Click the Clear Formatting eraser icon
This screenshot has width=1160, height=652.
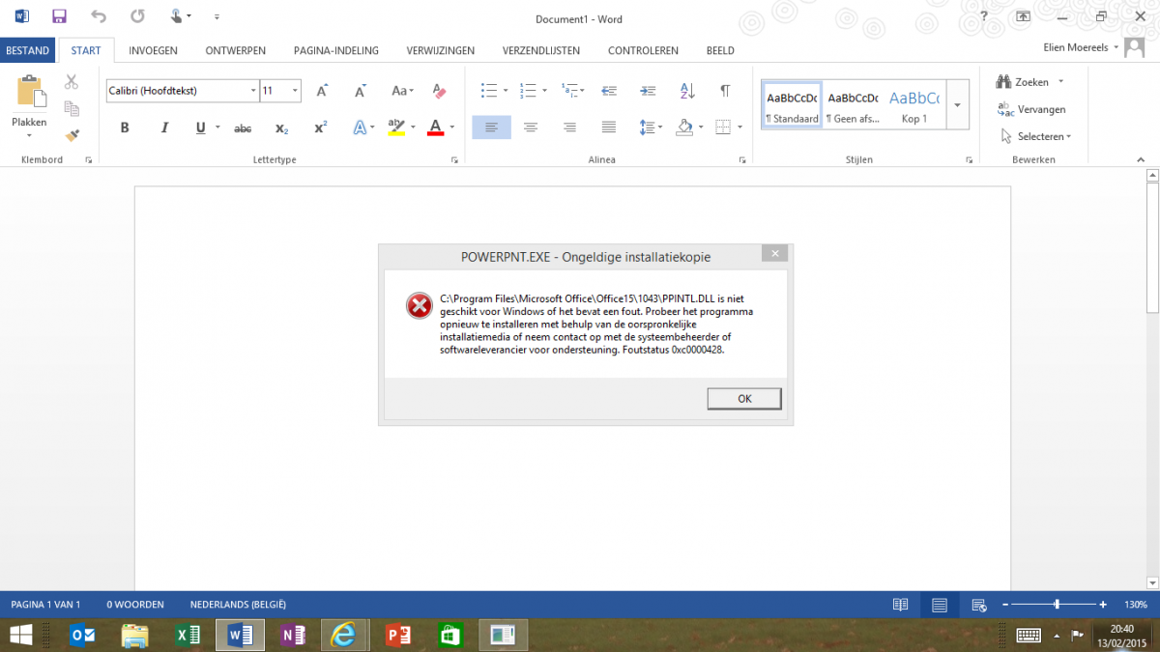click(x=440, y=91)
